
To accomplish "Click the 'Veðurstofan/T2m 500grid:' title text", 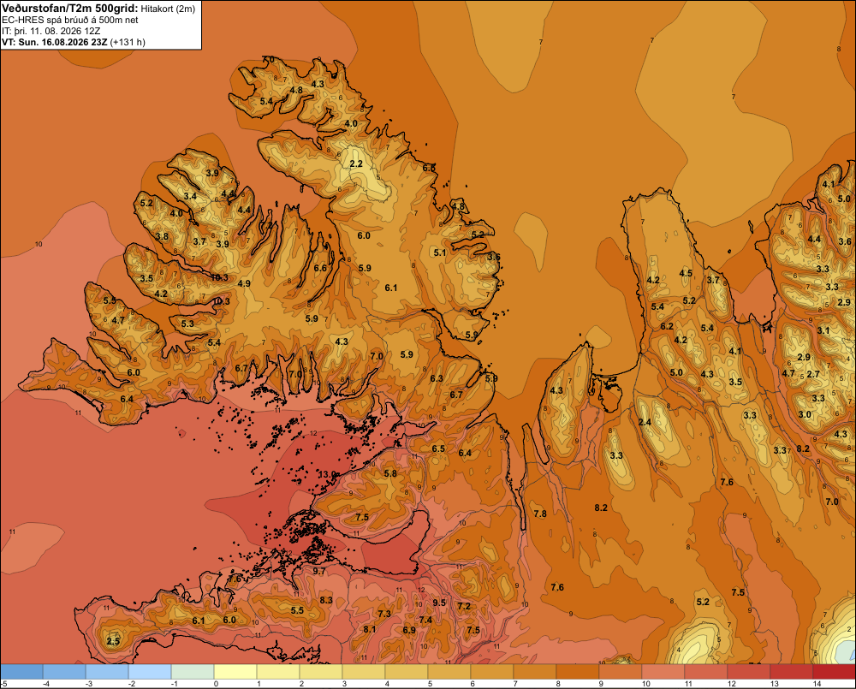I will tap(70, 9).
